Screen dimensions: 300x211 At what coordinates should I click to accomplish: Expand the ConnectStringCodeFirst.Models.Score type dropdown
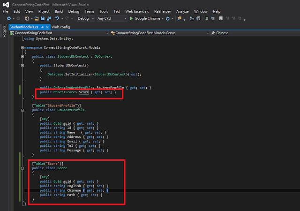[207, 33]
